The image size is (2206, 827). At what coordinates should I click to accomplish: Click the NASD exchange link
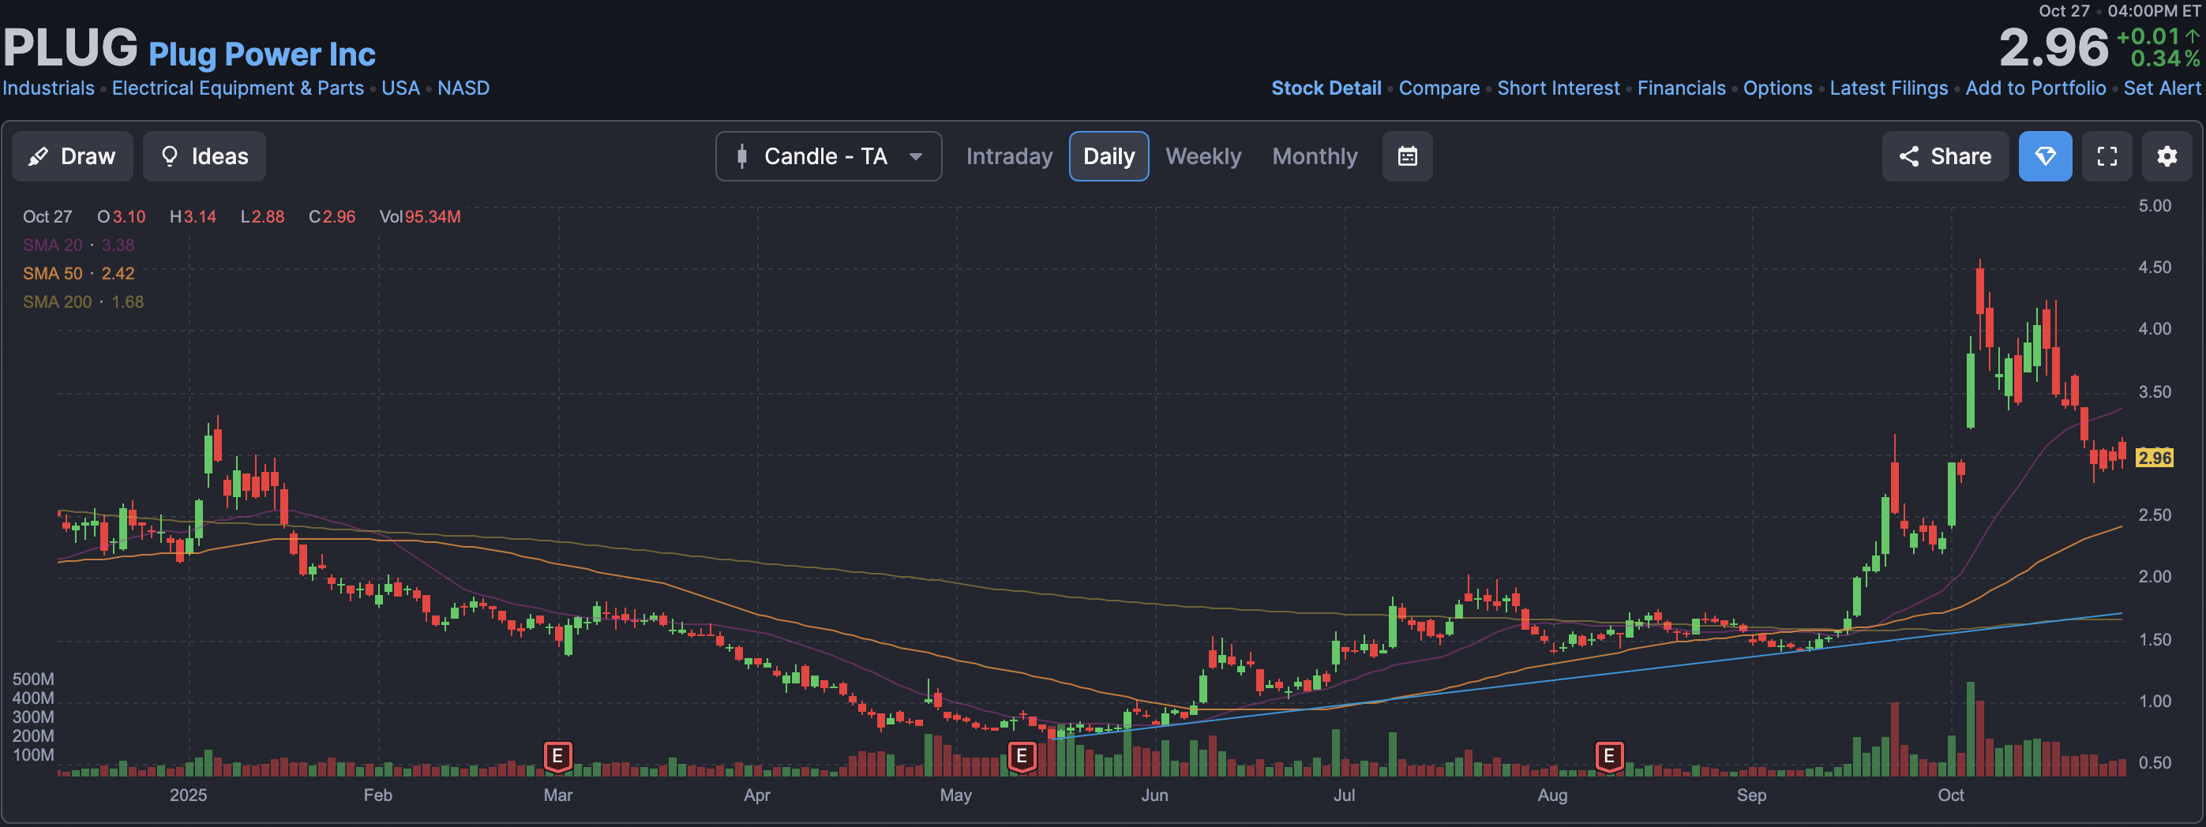(463, 88)
